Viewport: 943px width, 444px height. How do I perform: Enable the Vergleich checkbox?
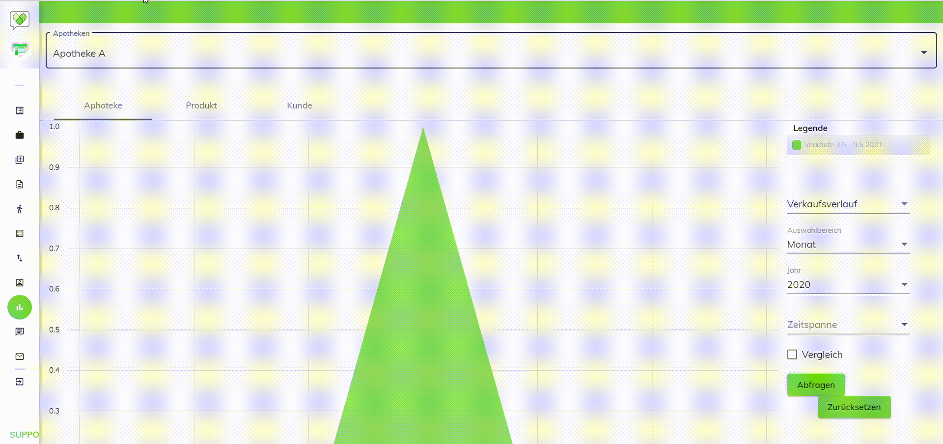point(792,355)
